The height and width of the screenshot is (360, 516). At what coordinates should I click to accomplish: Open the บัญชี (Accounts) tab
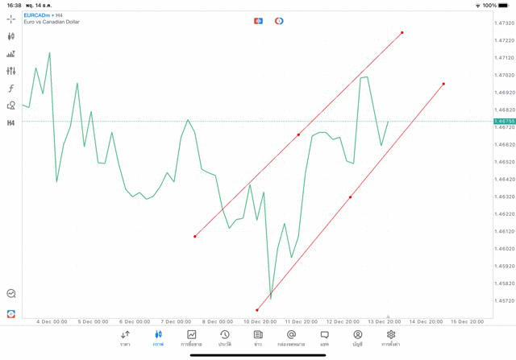tap(357, 337)
